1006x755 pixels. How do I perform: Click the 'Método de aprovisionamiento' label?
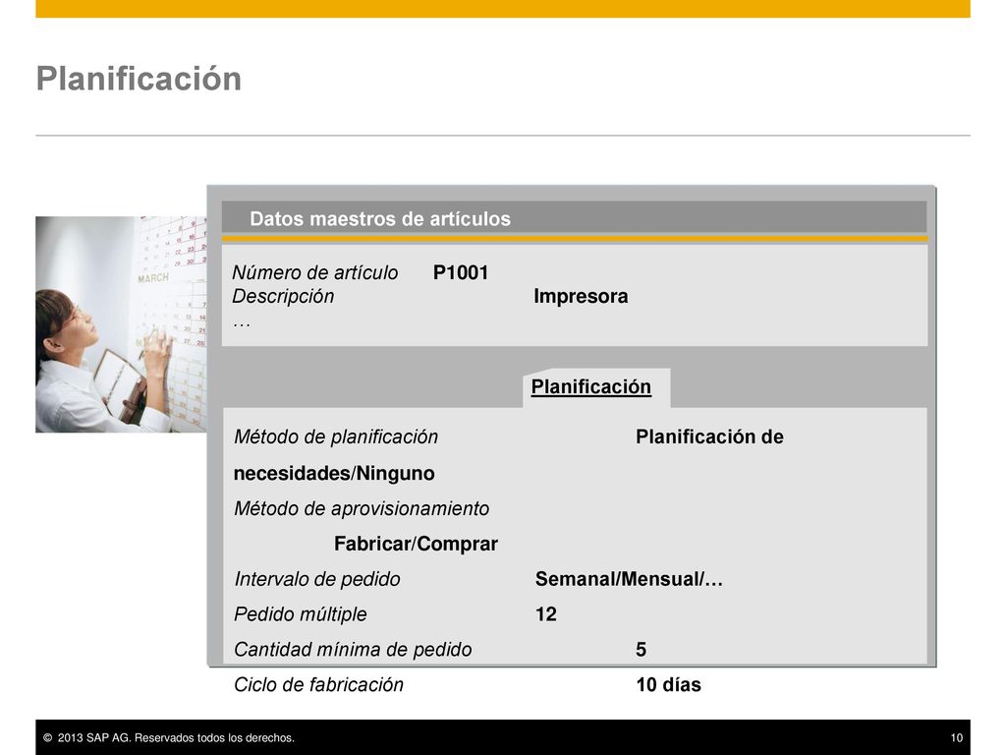point(362,508)
